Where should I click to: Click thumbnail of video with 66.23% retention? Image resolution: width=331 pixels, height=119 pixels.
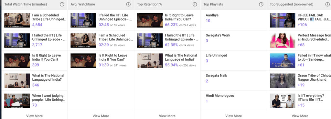pos(150,20)
